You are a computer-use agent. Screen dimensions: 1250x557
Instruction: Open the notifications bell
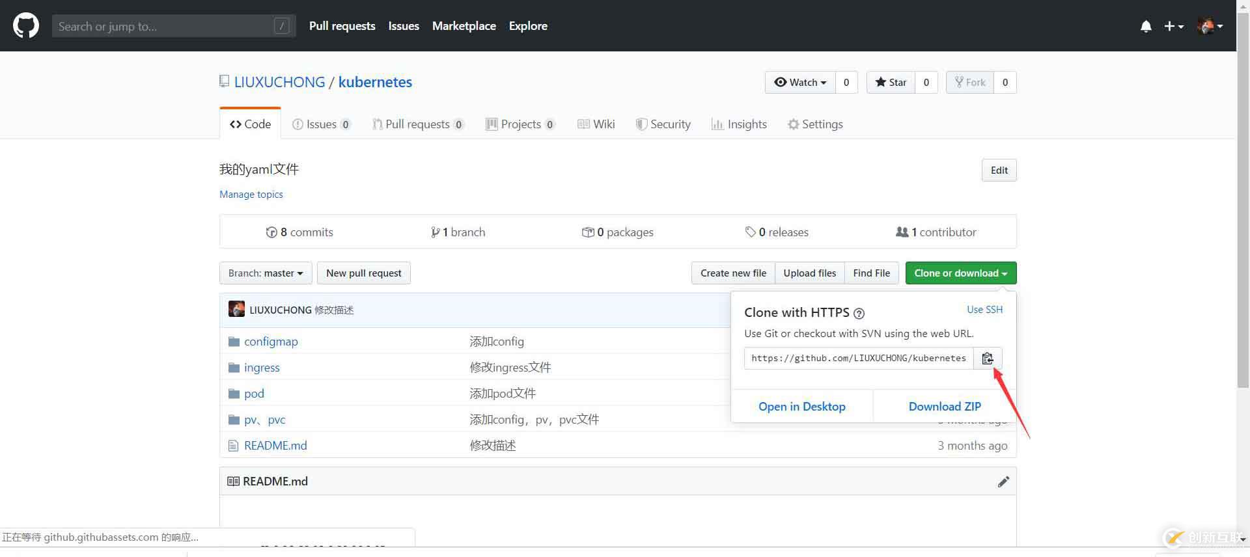1146,26
